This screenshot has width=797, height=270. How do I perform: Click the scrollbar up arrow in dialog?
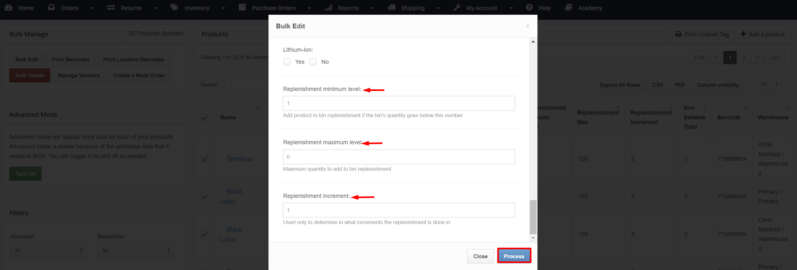point(533,41)
